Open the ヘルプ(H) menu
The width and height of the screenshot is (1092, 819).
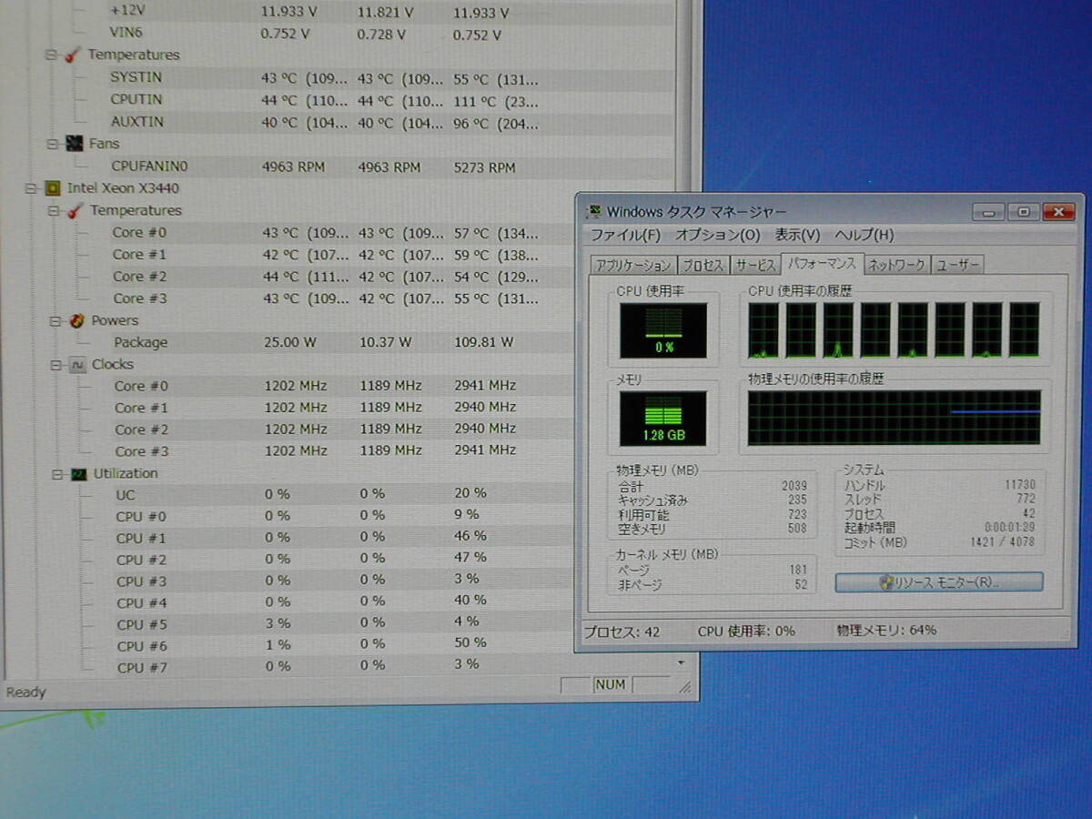tap(864, 236)
